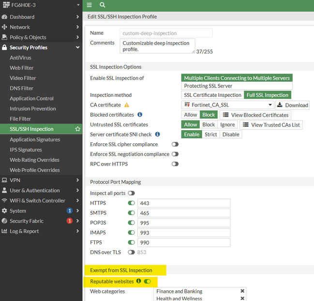This screenshot has width=314, height=301.
Task: Expand the FG6H0E-3 device dropdown
Action: click(78, 5)
